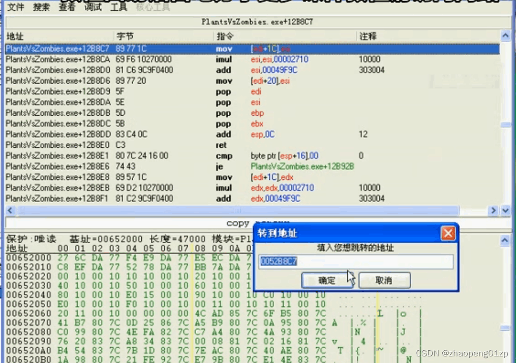The image size is (516, 363).
Task: Click the horizontal scroll right arrow
Action: [x=493, y=210]
